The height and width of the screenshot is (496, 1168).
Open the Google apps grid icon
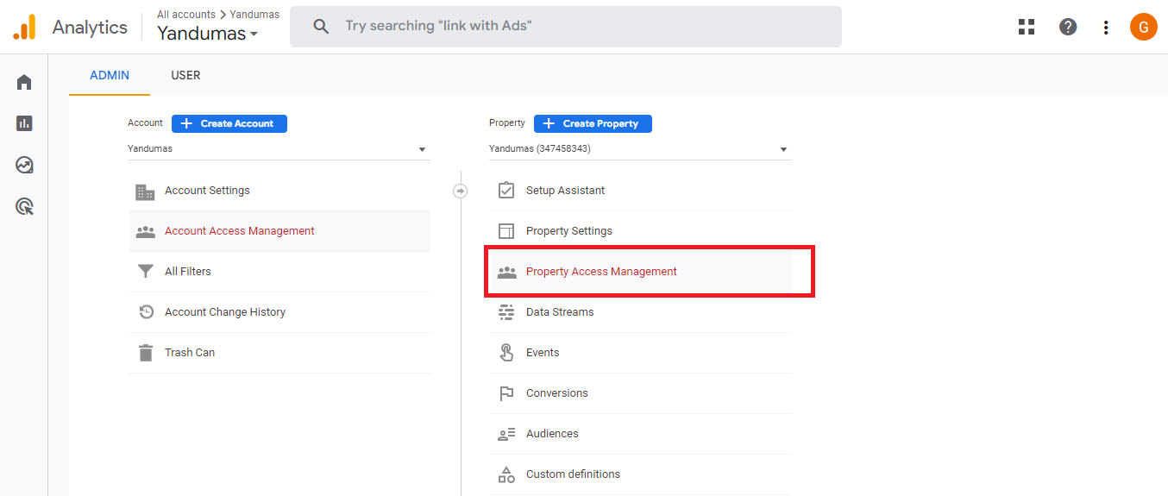1027,27
